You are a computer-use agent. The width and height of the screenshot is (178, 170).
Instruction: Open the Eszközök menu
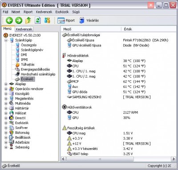[62, 12]
